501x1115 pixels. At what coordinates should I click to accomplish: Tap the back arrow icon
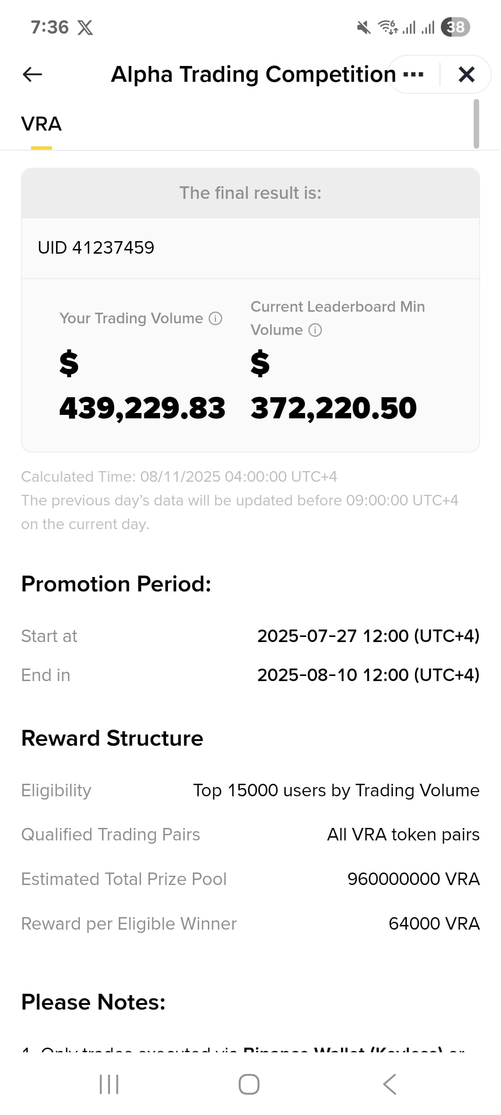coord(32,74)
